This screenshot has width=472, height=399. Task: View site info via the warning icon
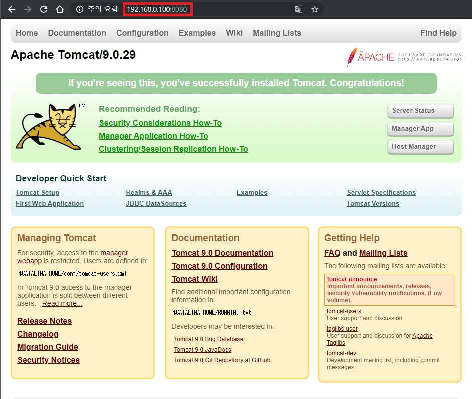(x=80, y=9)
